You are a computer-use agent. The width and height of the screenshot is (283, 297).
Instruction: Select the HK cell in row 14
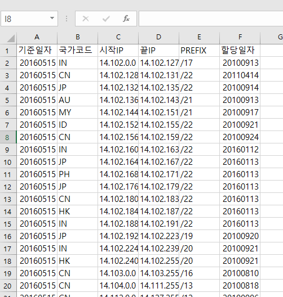click(x=77, y=211)
